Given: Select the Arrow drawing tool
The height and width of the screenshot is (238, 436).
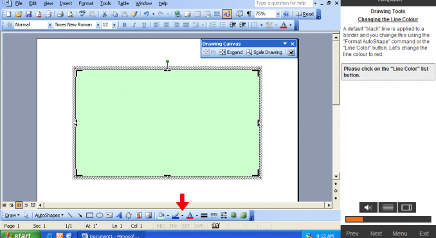Looking at the screenshot, I should [x=80, y=215].
